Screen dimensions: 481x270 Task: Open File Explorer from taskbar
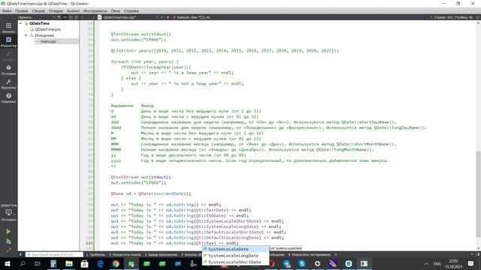69,263
